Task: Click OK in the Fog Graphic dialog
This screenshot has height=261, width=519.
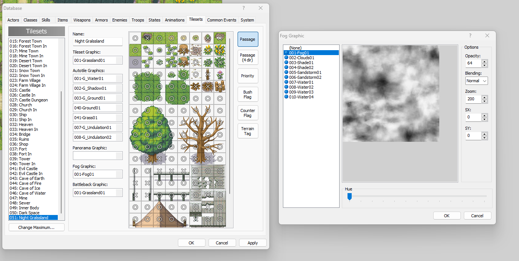Action: (447, 216)
